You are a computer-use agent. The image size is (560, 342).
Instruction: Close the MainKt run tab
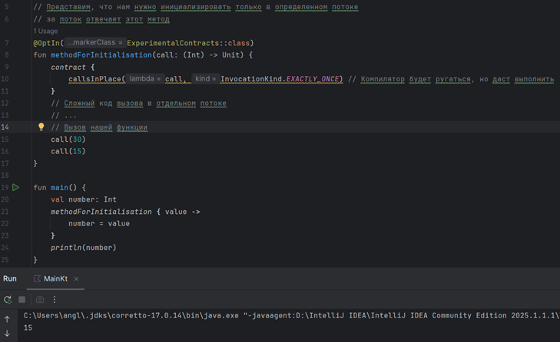click(77, 279)
